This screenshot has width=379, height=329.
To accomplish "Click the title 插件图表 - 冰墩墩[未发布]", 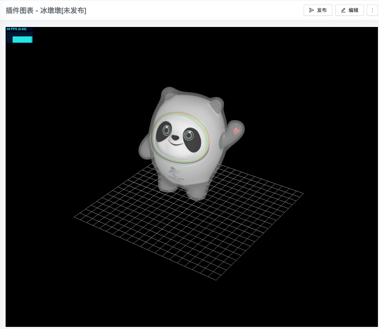I will (46, 10).
